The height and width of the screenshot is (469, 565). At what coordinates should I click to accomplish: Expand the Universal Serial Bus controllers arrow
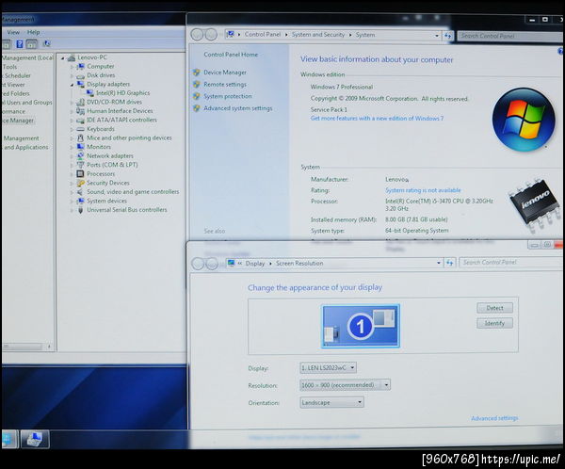pos(72,210)
